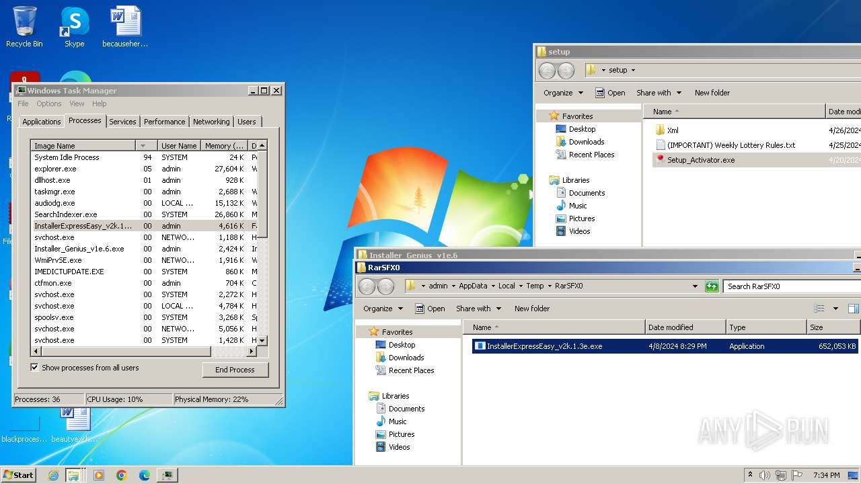Select the Xml folder
861x484 pixels.
673,130
